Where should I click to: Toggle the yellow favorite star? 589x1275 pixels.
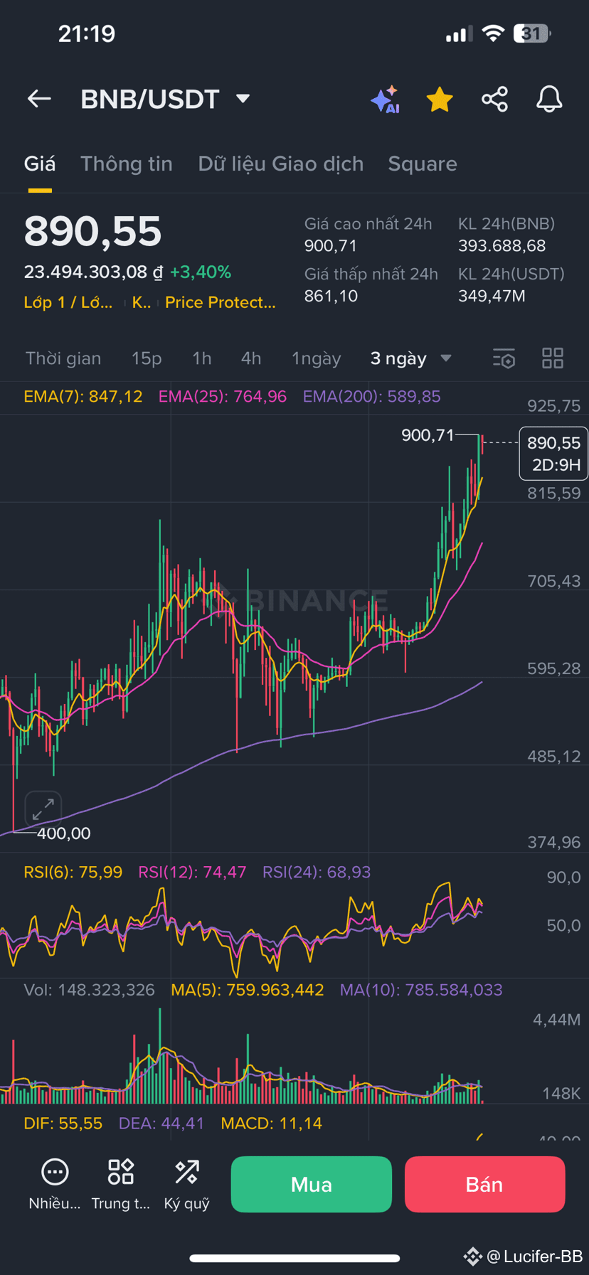click(x=440, y=100)
